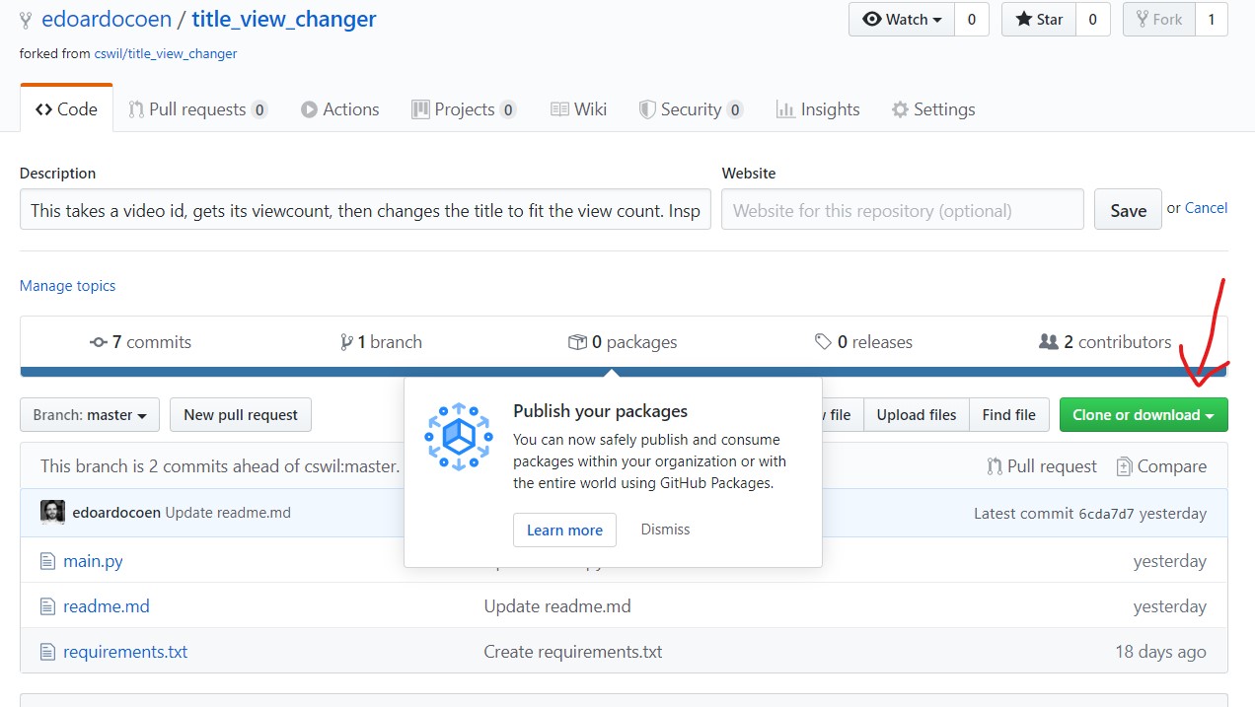
Task: Focus the Description text field
Action: click(365, 210)
